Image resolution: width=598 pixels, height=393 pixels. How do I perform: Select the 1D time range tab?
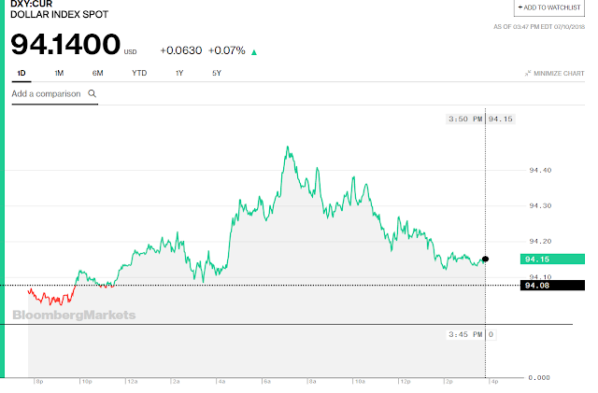point(21,73)
